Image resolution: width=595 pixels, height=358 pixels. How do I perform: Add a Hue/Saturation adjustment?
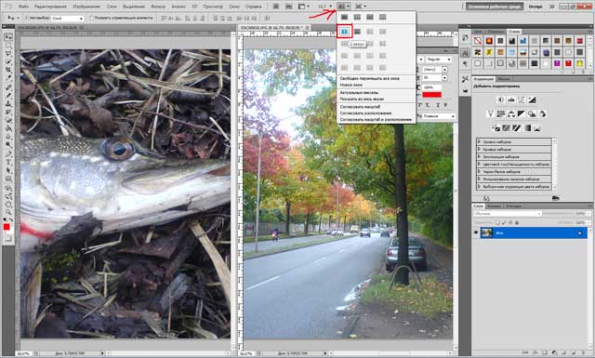point(500,113)
